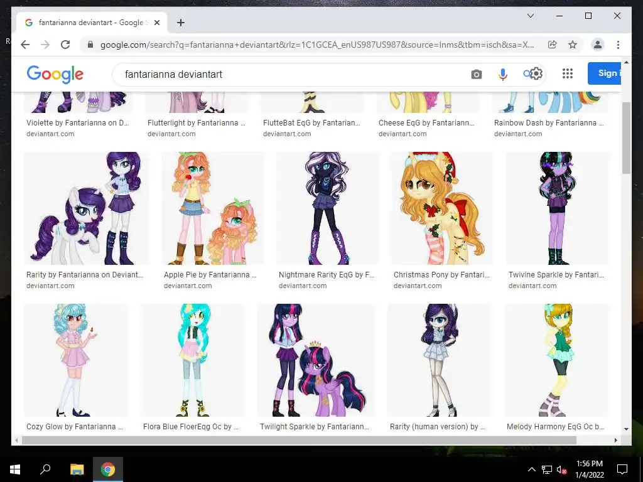The height and width of the screenshot is (482, 643).
Task: Open the Flora Blue FloerEqg thumbnail
Action: (x=193, y=360)
